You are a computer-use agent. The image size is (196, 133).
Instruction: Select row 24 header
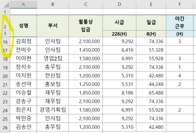[5, 110]
